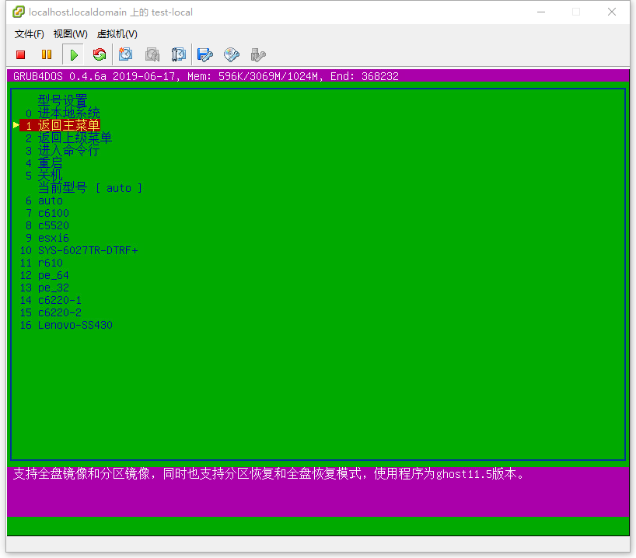Minimize the test-local console window

[541, 12]
